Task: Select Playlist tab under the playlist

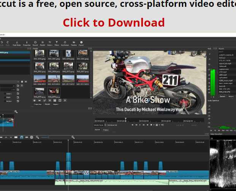Action: pos(48,104)
